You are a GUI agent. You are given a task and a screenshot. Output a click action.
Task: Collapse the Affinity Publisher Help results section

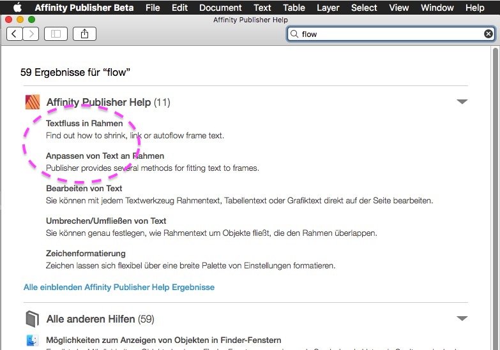pyautogui.click(x=462, y=102)
